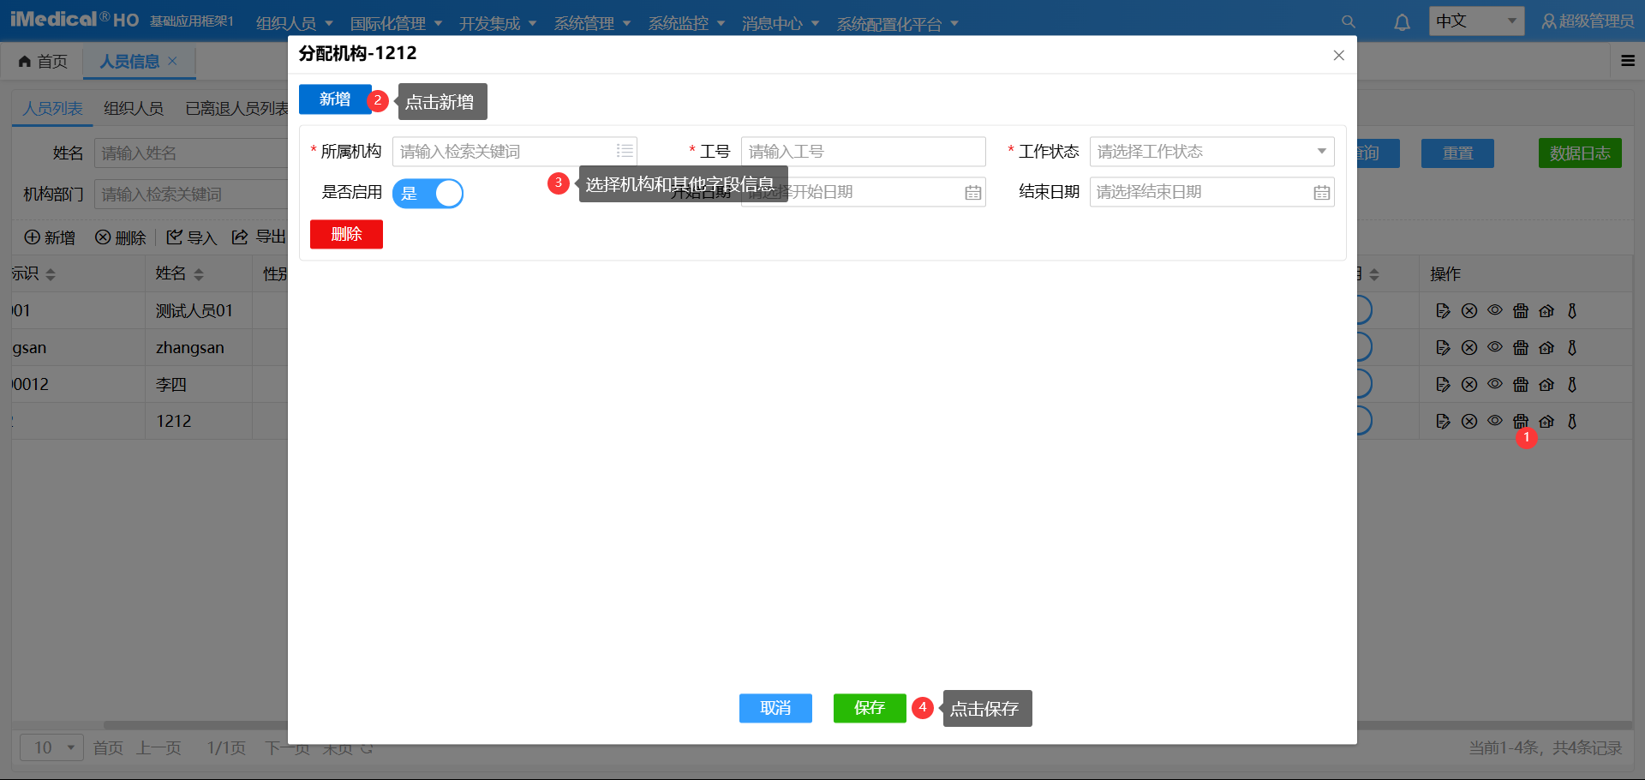Viewport: 1645px width, 780px height.
Task: Open page size dropdown showing 10
Action: pyautogui.click(x=51, y=747)
